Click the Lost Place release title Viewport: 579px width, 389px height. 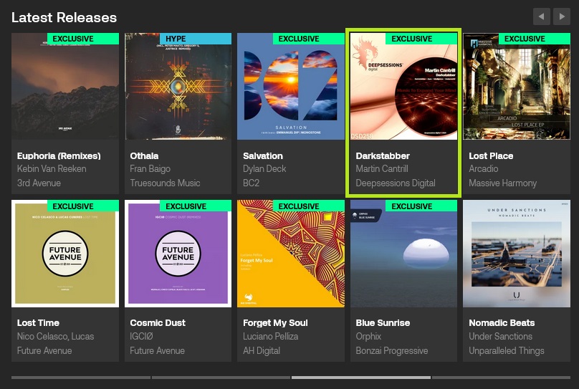(x=491, y=155)
